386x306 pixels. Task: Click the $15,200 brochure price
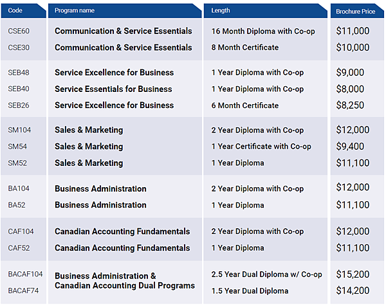(x=353, y=274)
